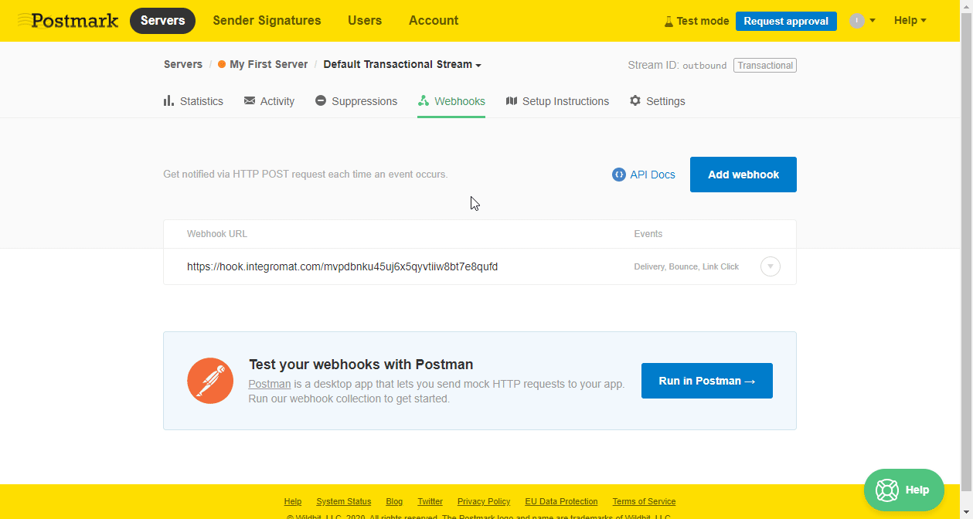This screenshot has width=973, height=519.
Task: Click the Add webhook button
Action: pos(743,175)
